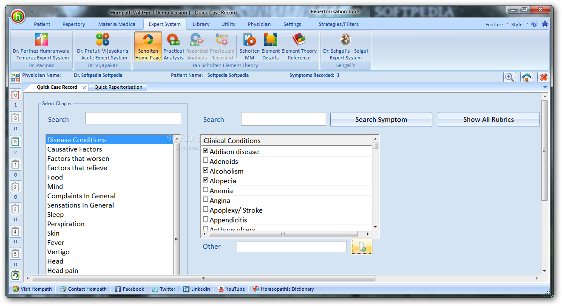
Task: Uncheck Alopecia checkbox
Action: click(206, 180)
